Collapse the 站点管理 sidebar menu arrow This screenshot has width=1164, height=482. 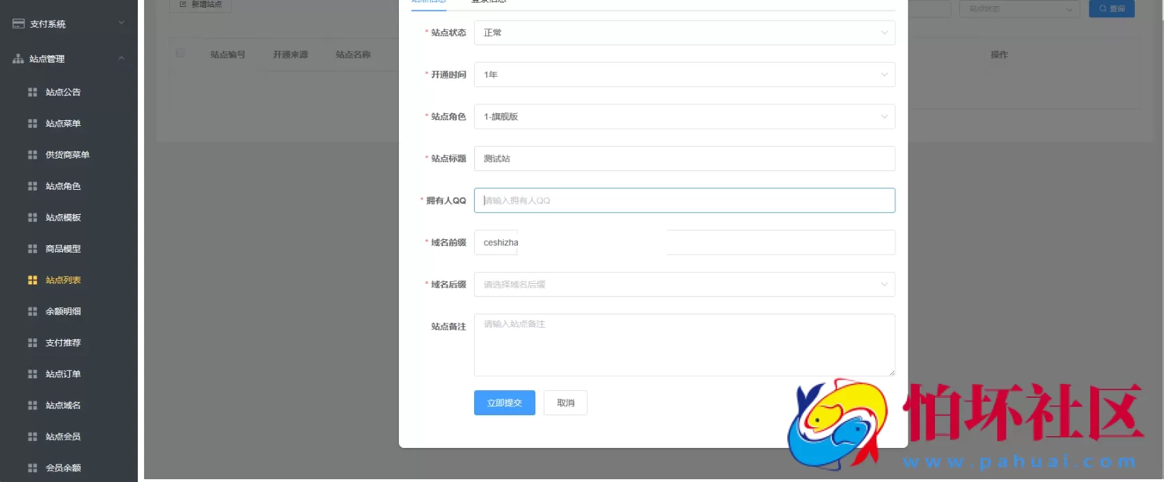pyautogui.click(x=121, y=58)
